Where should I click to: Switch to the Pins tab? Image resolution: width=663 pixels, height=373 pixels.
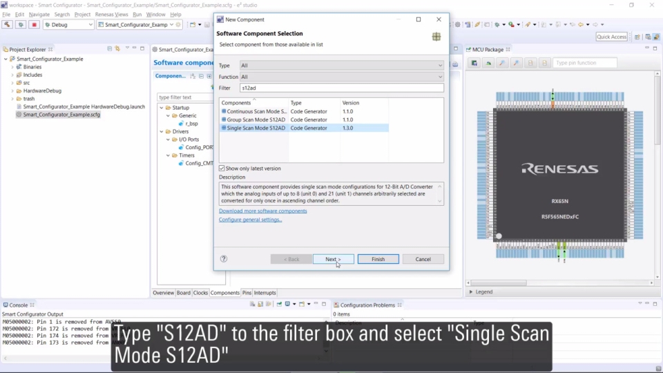[x=247, y=293]
